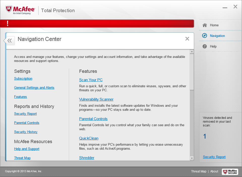Launch QuickClean from the Features list

[89, 138]
